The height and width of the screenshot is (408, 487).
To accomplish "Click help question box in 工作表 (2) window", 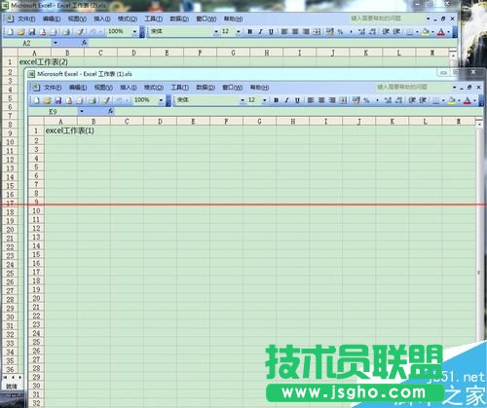I will 387,19.
